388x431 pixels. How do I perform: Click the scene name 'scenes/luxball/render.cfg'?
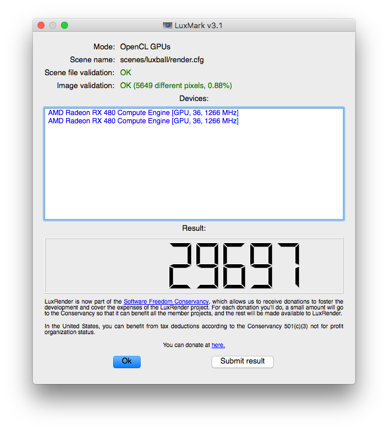click(162, 60)
